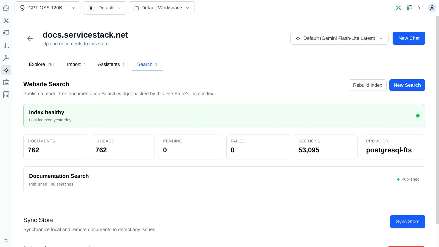This screenshot has width=439, height=247.
Task: Click 'Upload documents to this store' subtitle
Action: point(75,44)
